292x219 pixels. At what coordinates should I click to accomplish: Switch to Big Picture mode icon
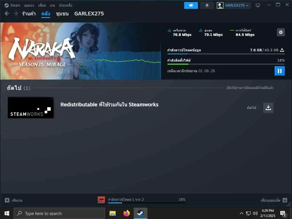pyautogui.click(x=258, y=5)
